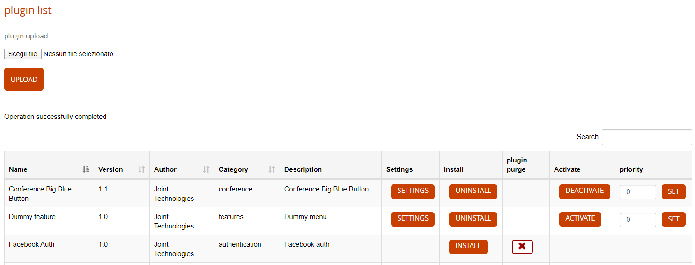This screenshot has width=695, height=265.
Task: Uninstall the Dummy feature plugin
Action: pyautogui.click(x=473, y=219)
